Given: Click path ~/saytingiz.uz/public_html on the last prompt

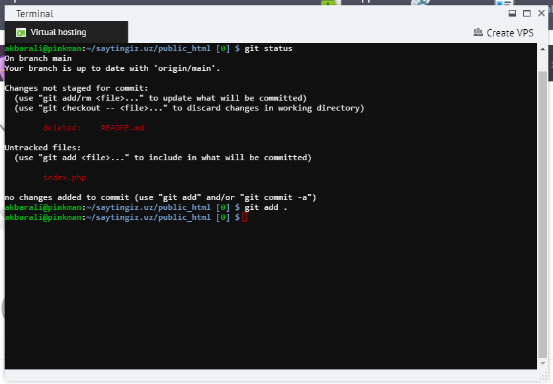Looking at the screenshot, I should point(148,217).
